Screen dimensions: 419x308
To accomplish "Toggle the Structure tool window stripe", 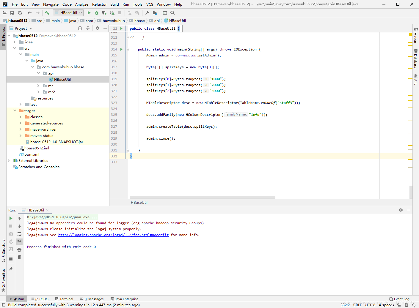I will click(x=3, y=251).
